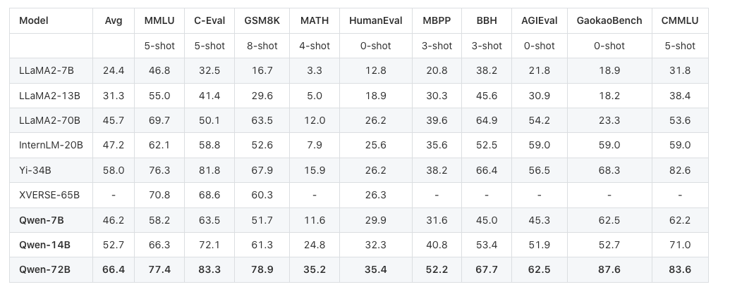Click the HumanEval column header
The height and width of the screenshot is (294, 730).
tap(375, 20)
